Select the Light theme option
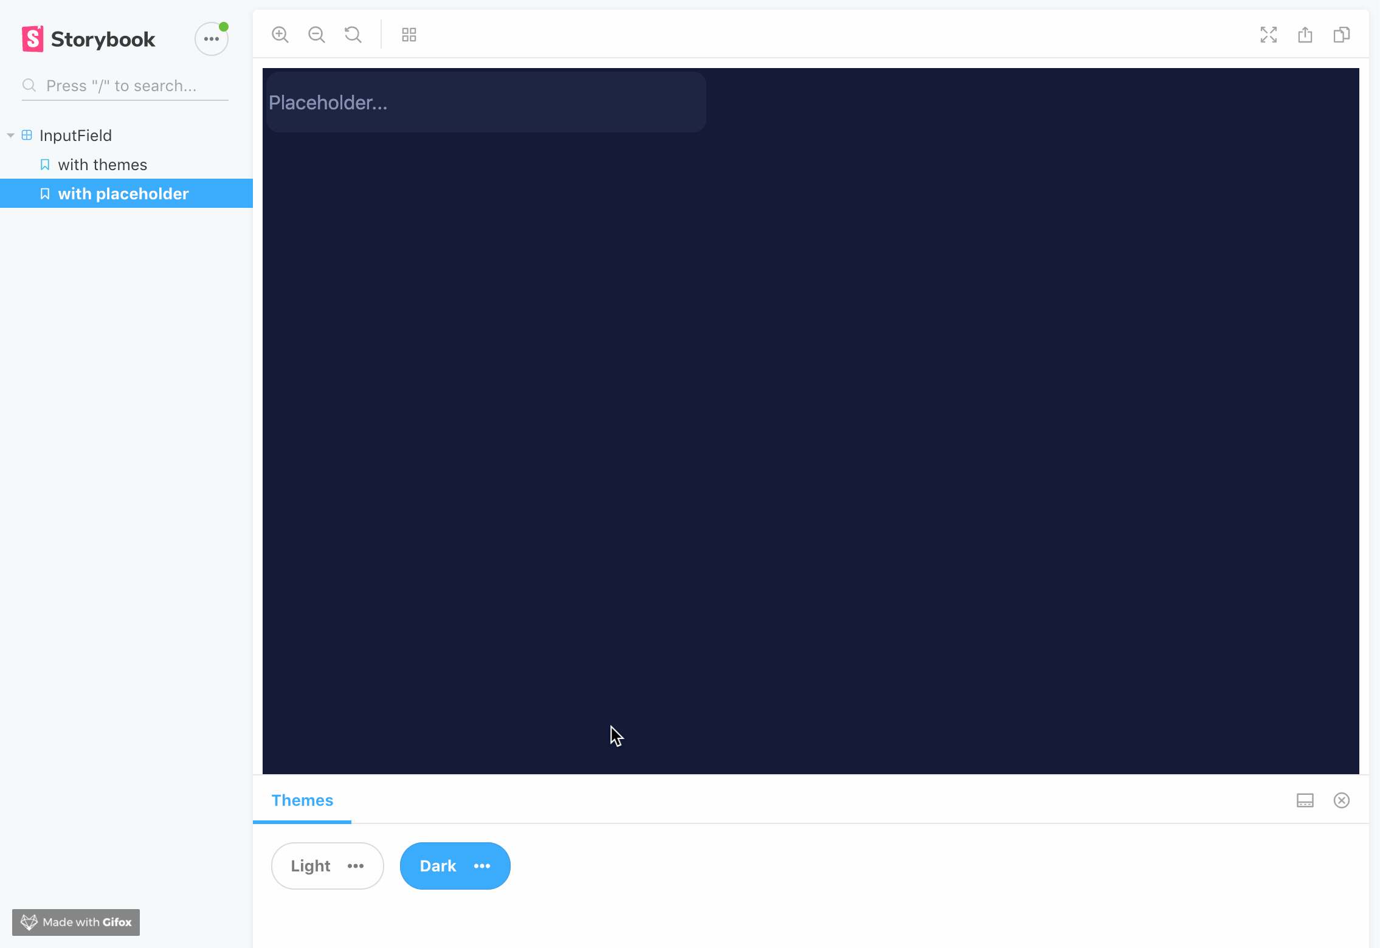The width and height of the screenshot is (1380, 948). click(x=311, y=866)
